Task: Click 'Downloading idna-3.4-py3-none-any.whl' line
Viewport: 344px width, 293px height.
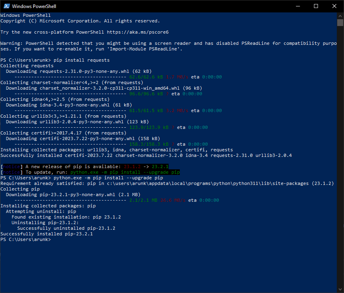Action: (x=69, y=105)
